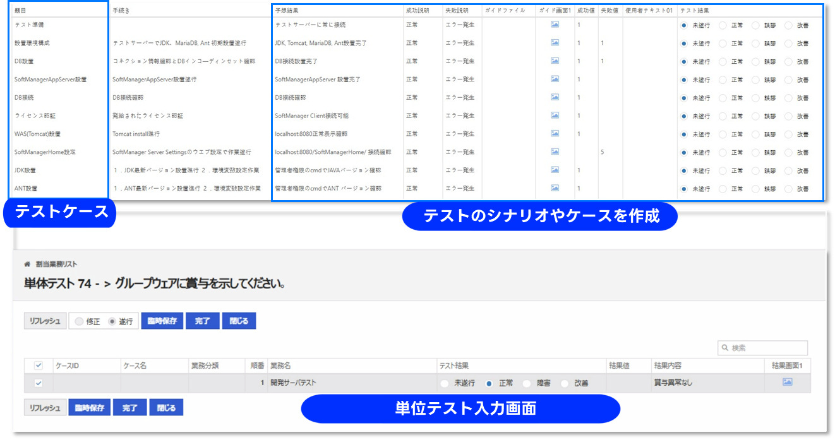
Task: Click 臨時保存 button above the table
Action: click(162, 321)
